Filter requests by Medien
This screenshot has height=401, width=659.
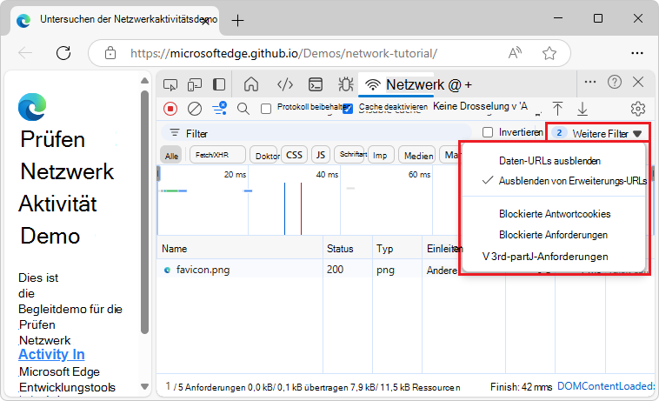coord(418,156)
